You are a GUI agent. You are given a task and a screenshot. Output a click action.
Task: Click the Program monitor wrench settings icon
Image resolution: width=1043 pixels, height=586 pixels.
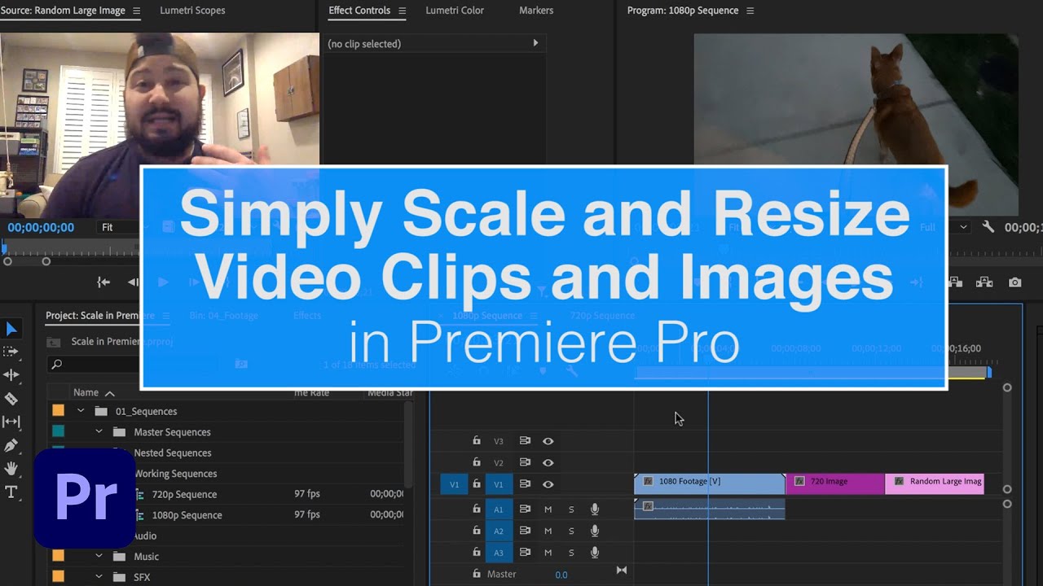(988, 227)
